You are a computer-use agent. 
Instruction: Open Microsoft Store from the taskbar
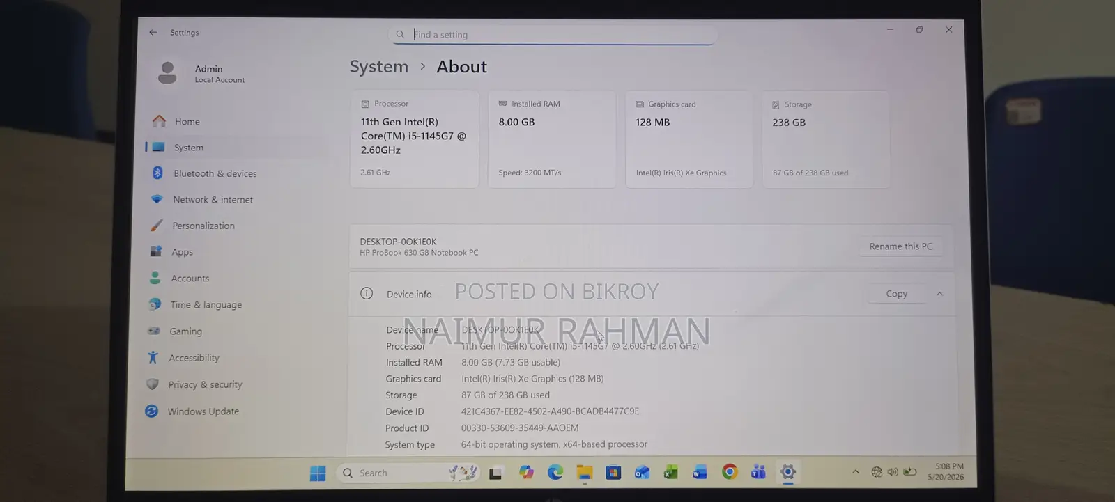pyautogui.click(x=613, y=473)
